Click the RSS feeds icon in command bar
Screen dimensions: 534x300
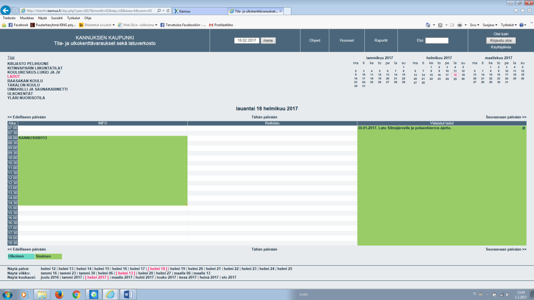click(440, 25)
